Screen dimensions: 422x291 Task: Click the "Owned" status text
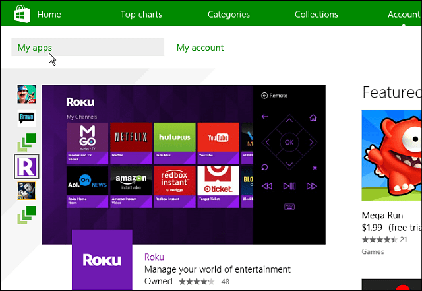[158, 281]
